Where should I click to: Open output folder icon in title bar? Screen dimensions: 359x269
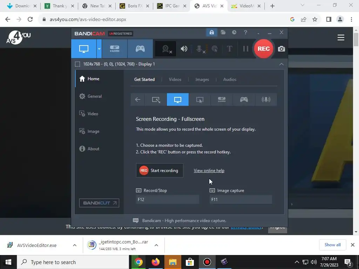click(223, 33)
